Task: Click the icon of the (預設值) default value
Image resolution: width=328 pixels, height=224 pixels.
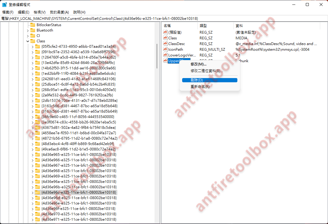Action: 165,32
